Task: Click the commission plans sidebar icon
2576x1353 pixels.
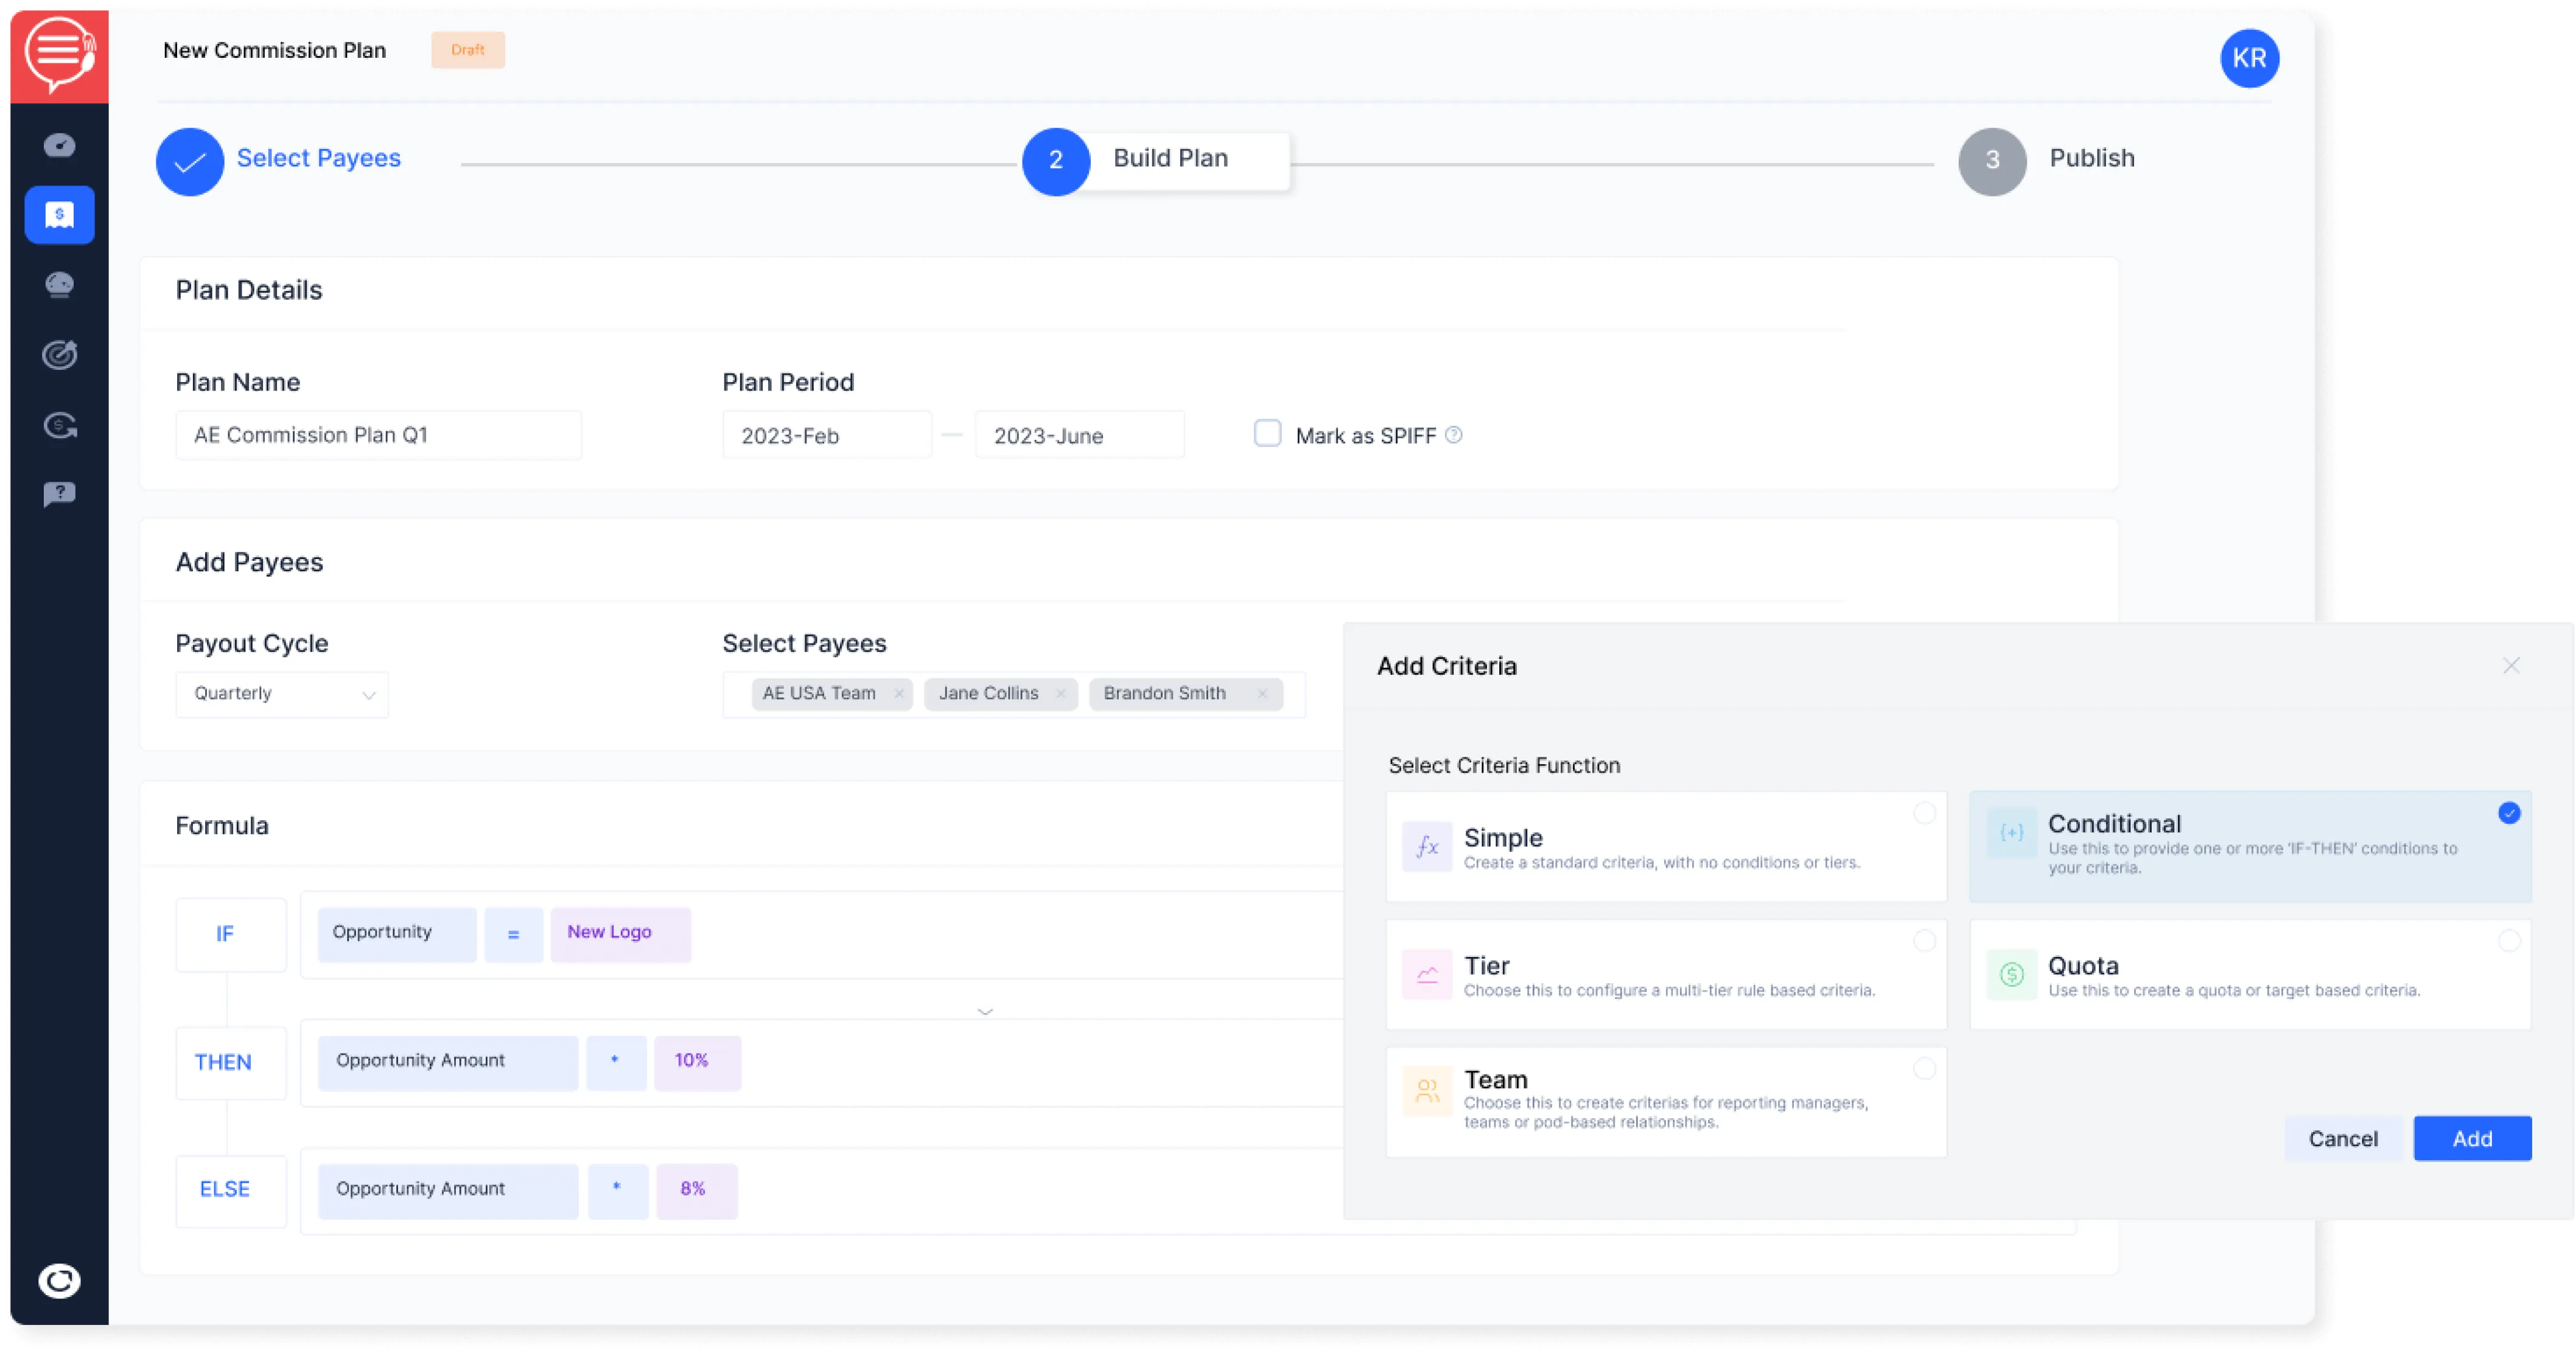Action: (x=59, y=215)
